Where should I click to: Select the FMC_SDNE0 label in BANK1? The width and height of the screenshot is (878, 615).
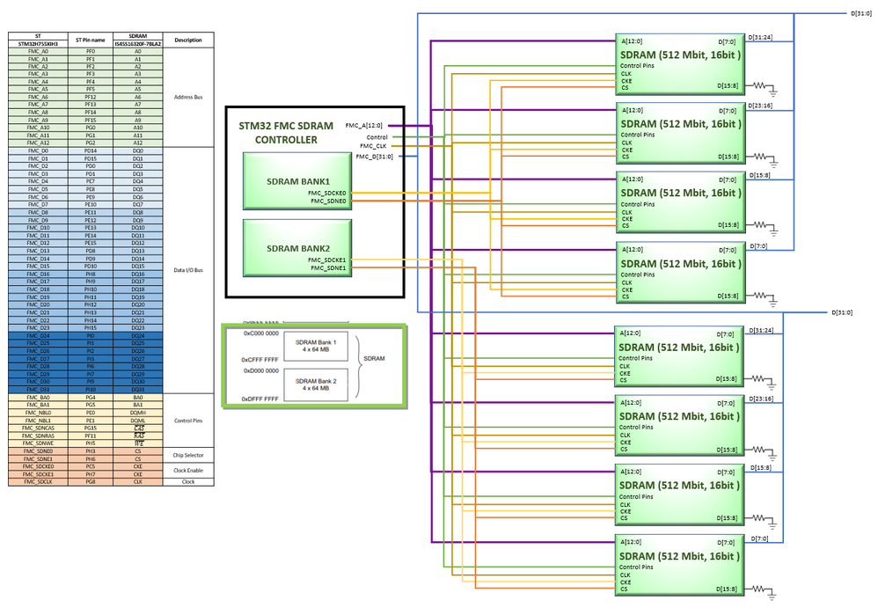pos(329,201)
